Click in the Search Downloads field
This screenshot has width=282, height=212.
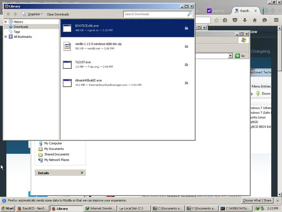coord(156,14)
